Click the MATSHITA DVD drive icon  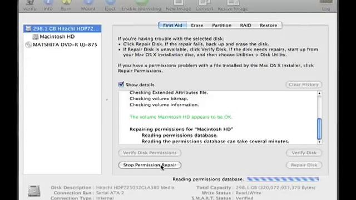tap(28, 44)
